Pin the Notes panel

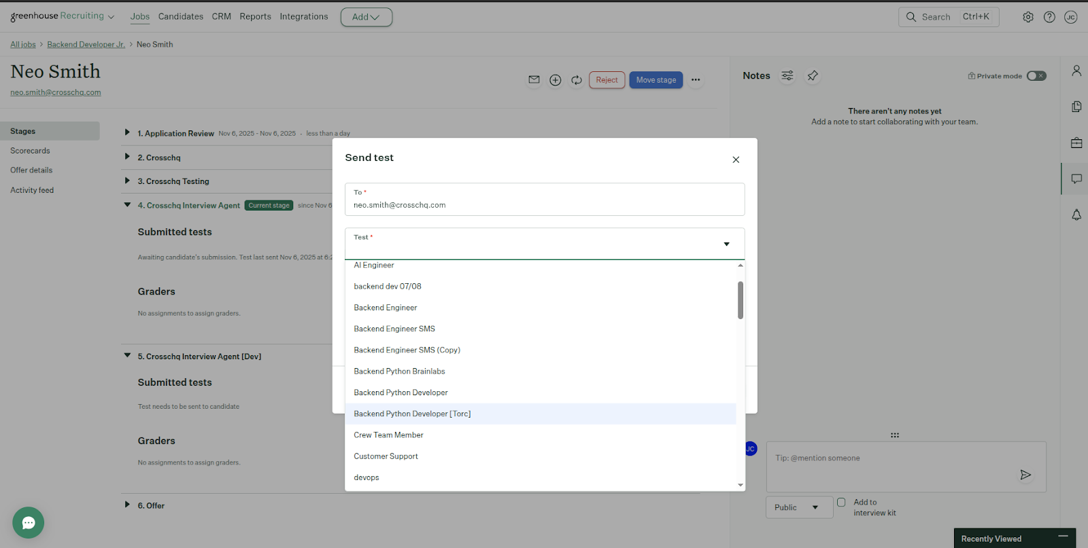[813, 75]
